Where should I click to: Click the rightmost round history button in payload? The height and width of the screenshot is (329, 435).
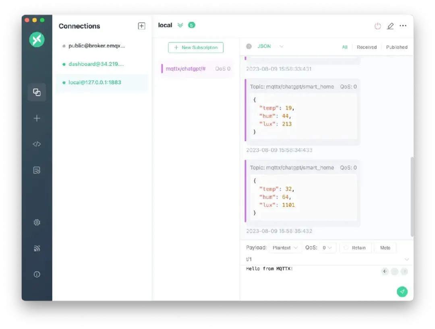tap(404, 271)
